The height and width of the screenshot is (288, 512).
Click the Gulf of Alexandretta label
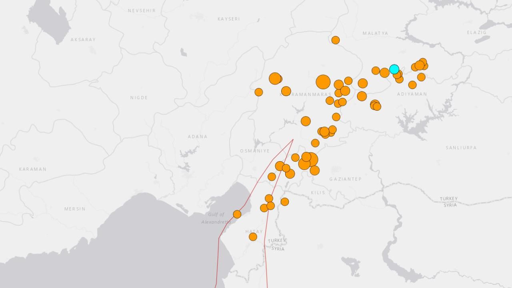216,218
